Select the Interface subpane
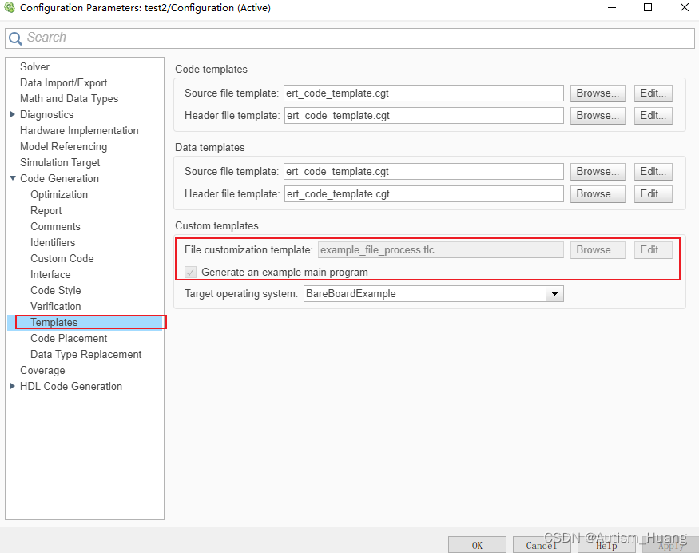Screen dimensions: 699x553 click(50, 275)
